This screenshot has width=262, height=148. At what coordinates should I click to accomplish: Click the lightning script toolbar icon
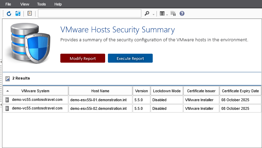pos(29,13)
